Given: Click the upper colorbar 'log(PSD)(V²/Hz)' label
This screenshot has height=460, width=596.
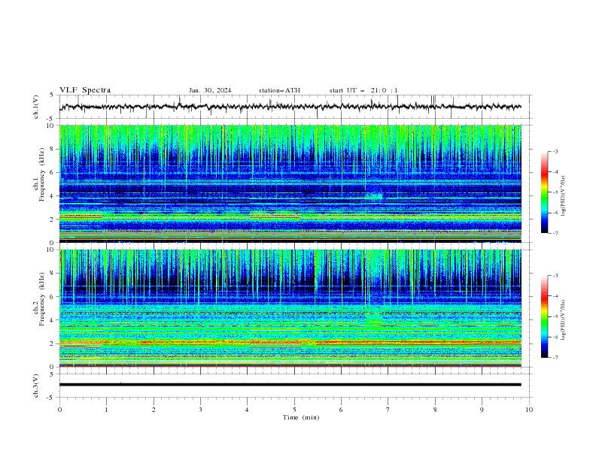Looking at the screenshot, I should pyautogui.click(x=564, y=196).
